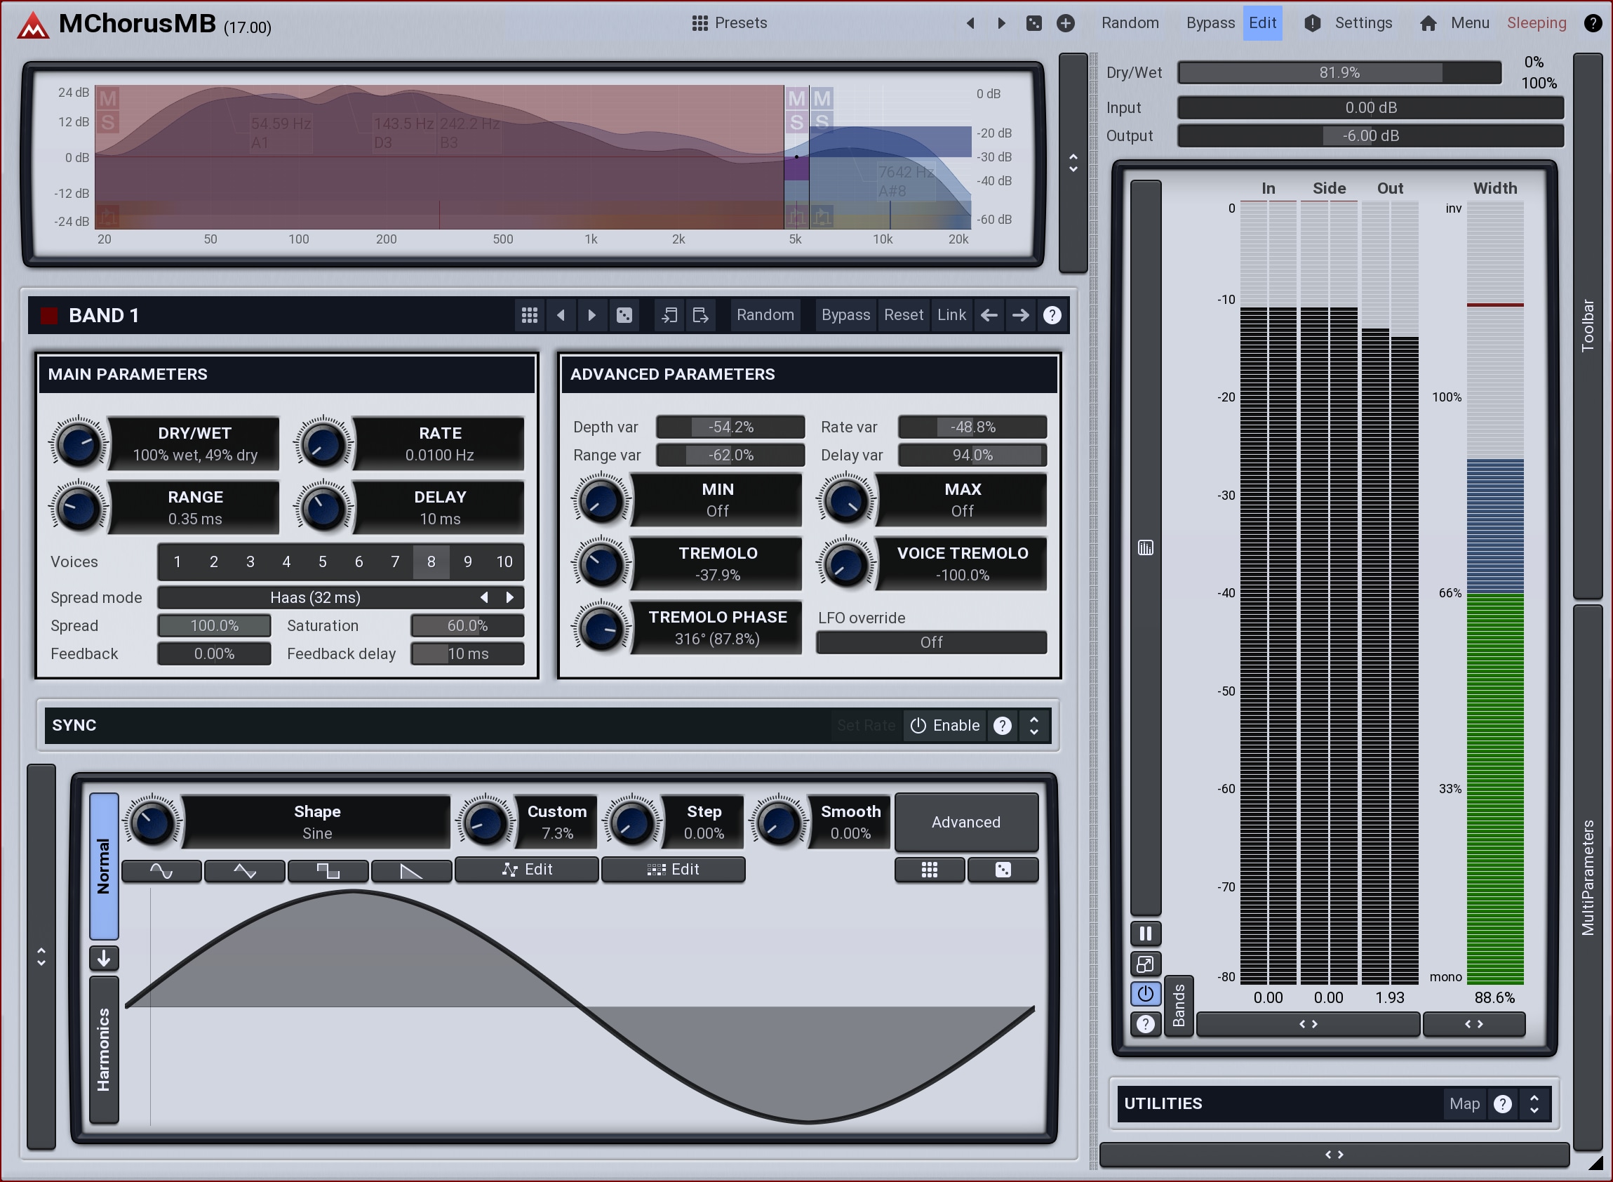This screenshot has width=1613, height=1182.
Task: Open the Harmonics tab
Action: coord(104,1049)
